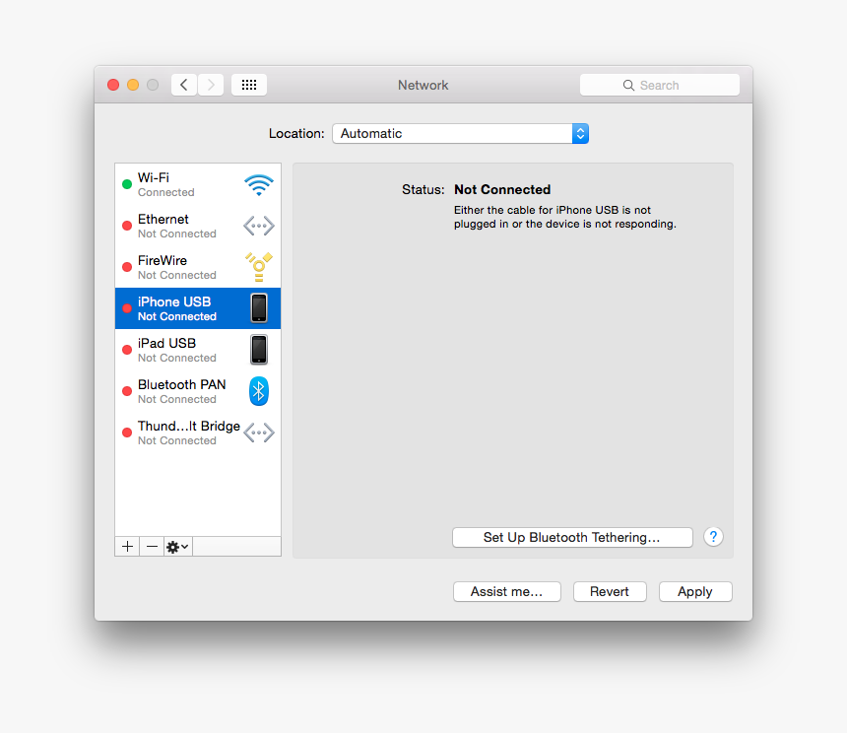This screenshot has width=847, height=733.
Task: Click the Assist me button
Action: [506, 591]
